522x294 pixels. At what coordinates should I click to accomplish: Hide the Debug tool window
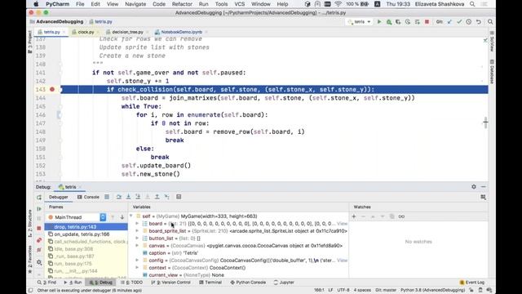click(484, 187)
